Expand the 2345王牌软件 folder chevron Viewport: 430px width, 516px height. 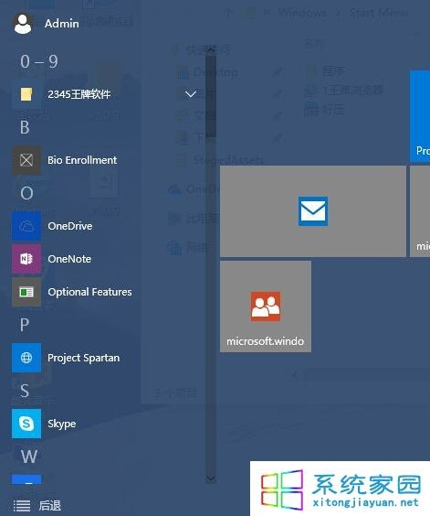(x=191, y=94)
